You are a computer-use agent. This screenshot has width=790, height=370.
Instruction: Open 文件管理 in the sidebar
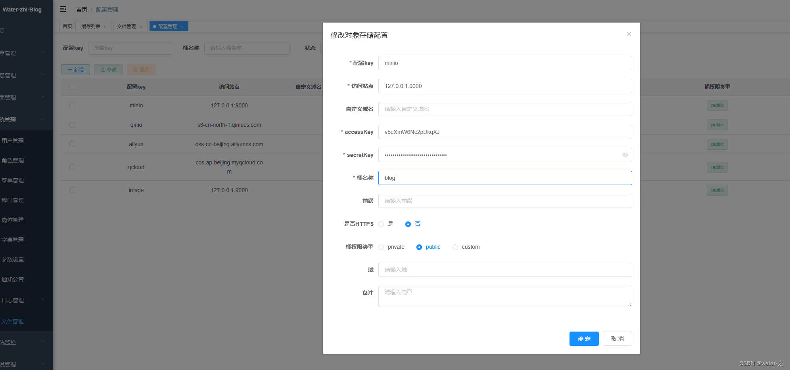tap(13, 321)
